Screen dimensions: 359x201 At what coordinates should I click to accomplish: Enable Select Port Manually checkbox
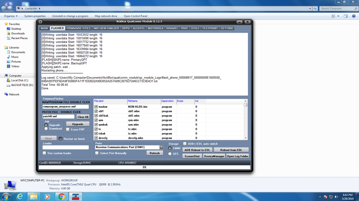pyautogui.click(x=97, y=153)
